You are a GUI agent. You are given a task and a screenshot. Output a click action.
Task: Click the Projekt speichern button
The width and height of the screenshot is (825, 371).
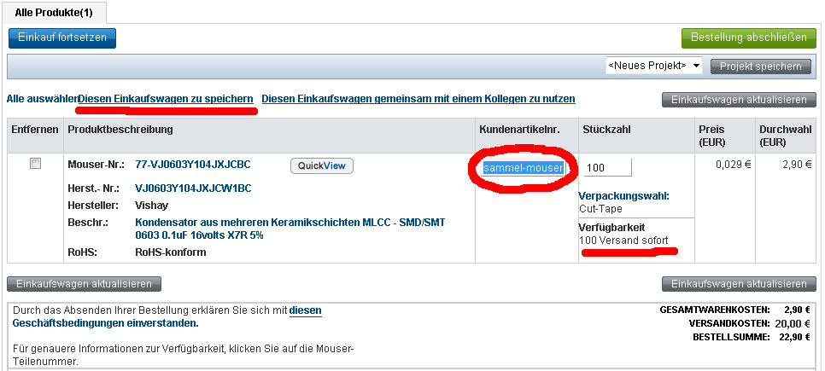tap(760, 67)
